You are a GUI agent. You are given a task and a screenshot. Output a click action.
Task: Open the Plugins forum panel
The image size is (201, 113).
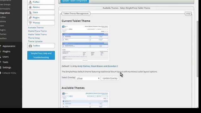pyautogui.click(x=41, y=18)
